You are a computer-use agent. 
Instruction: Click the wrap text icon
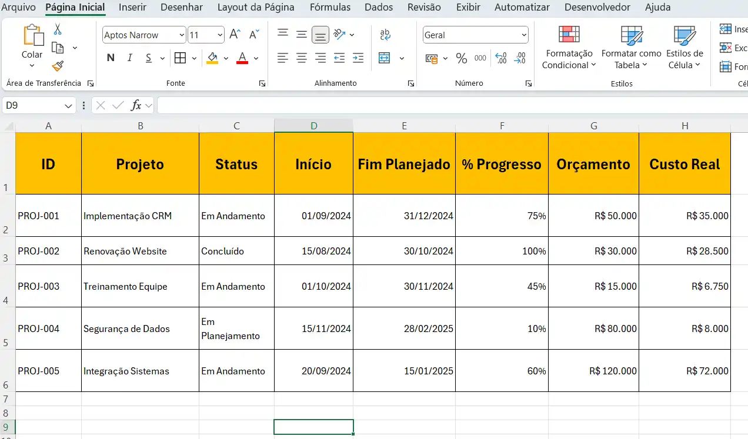[385, 35]
